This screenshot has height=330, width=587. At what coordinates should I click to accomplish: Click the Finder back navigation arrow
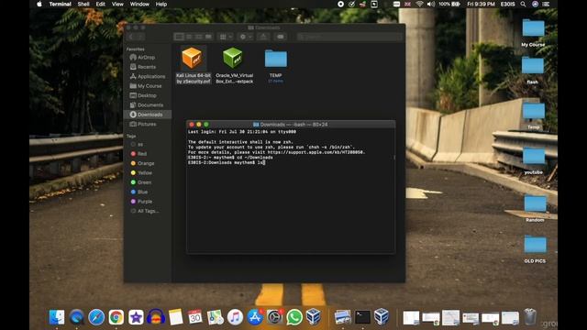[131, 37]
